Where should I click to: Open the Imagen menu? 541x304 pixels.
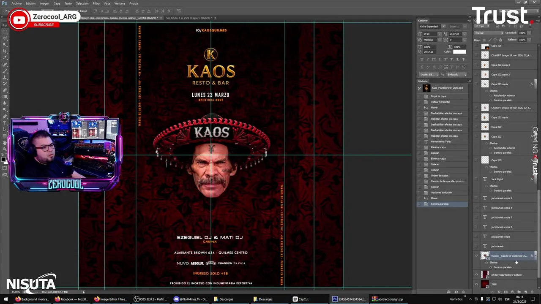tap(44, 3)
